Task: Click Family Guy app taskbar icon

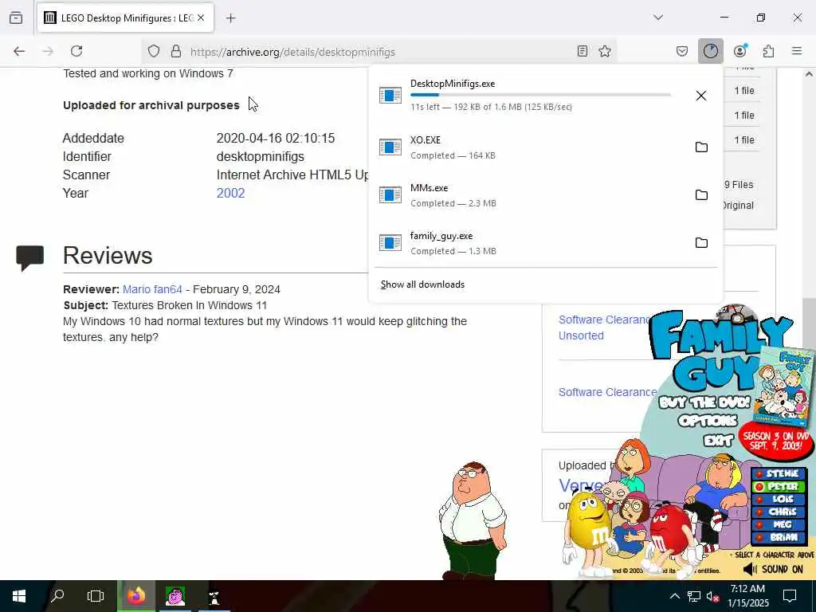Action: [175, 596]
